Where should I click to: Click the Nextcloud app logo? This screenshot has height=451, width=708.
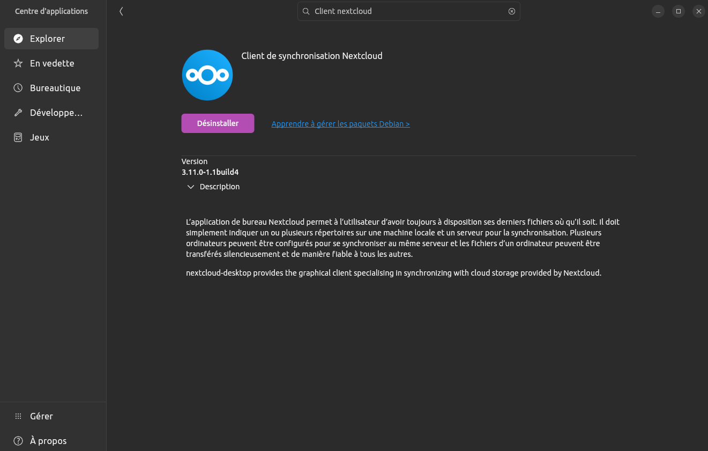207,75
